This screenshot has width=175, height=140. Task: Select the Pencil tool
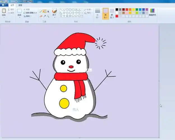(x=41, y=11)
